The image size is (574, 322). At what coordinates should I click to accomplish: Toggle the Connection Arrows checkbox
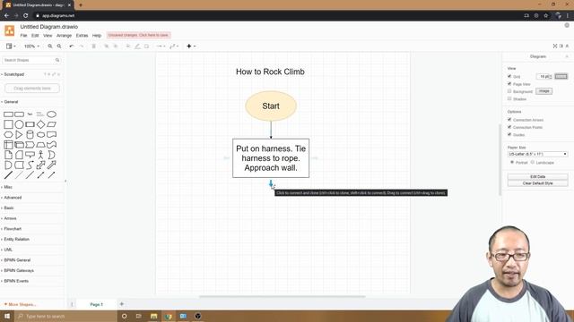509,119
